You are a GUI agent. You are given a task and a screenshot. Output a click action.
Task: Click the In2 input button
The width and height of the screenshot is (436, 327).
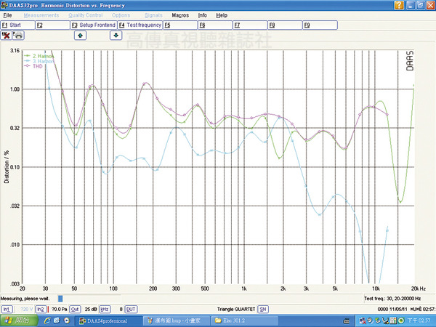tap(41, 310)
